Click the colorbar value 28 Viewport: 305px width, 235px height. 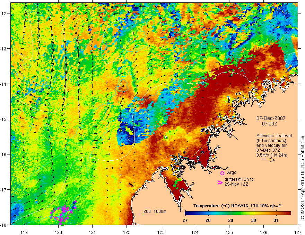[x=208, y=220]
